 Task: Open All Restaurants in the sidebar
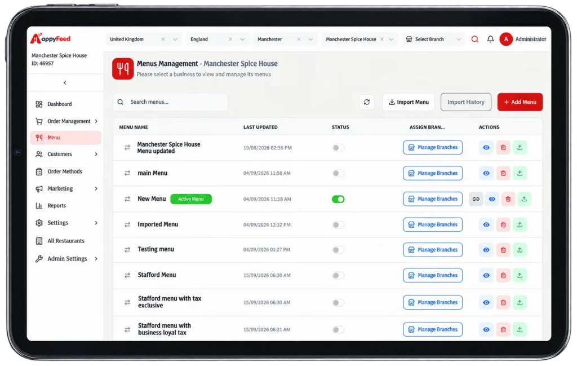(65, 241)
